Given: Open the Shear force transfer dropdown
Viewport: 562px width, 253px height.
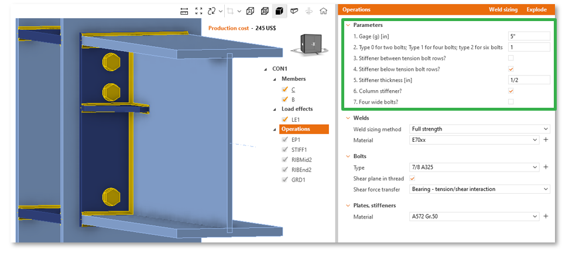Looking at the screenshot, I should tap(479, 189).
